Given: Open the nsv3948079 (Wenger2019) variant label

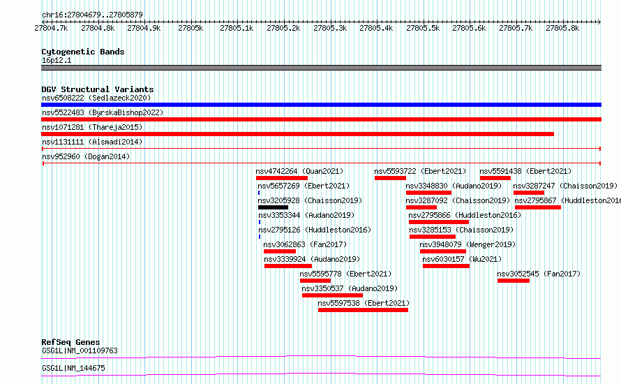Looking at the screenshot, I should [x=467, y=244].
